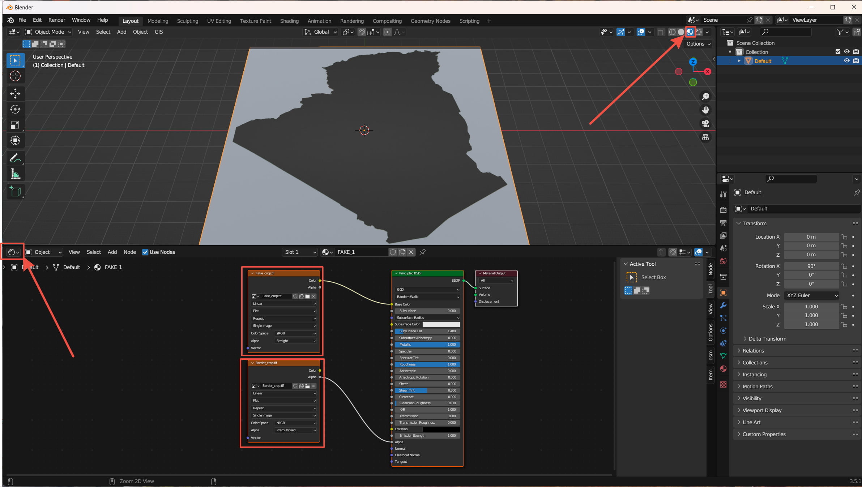Screen dimensions: 862x487
Task: Switch to the Shading workspace tab
Action: point(289,21)
